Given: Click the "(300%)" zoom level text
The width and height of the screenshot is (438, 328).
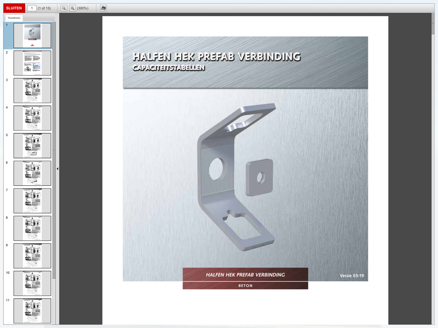Looking at the screenshot, I should 83,8.
